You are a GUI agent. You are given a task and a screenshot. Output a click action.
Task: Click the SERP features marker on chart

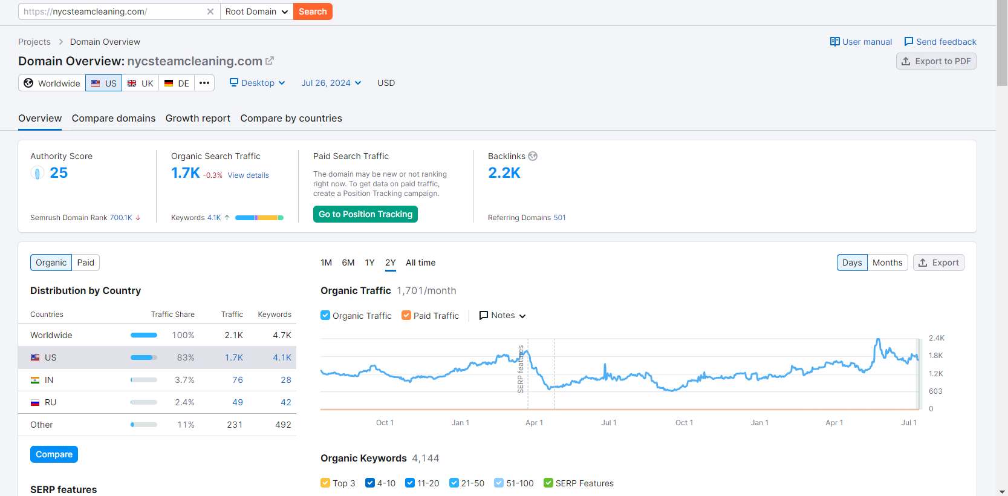521,369
